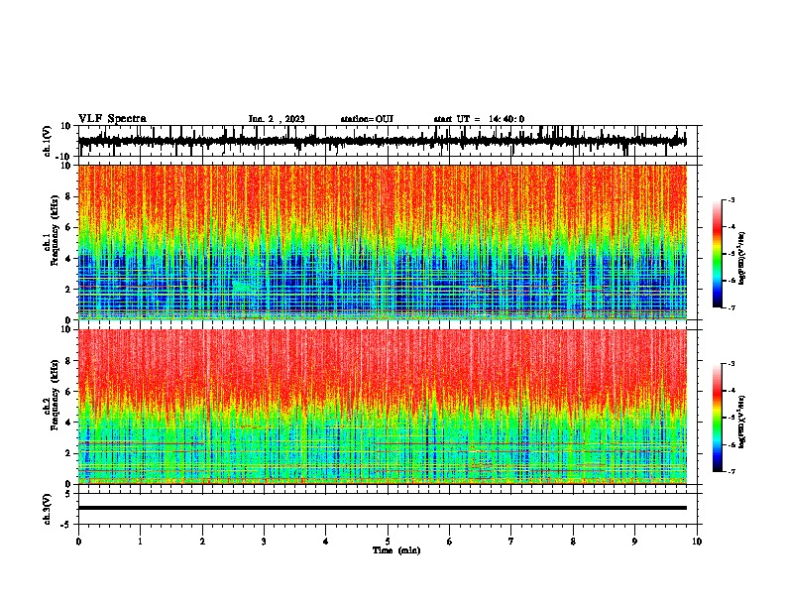Click time axis tick label "8"

click(x=573, y=541)
